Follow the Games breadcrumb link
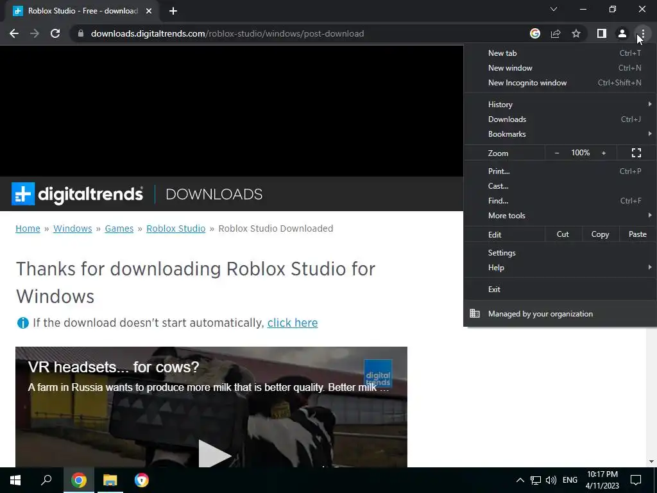This screenshot has height=493, width=657. 119,229
